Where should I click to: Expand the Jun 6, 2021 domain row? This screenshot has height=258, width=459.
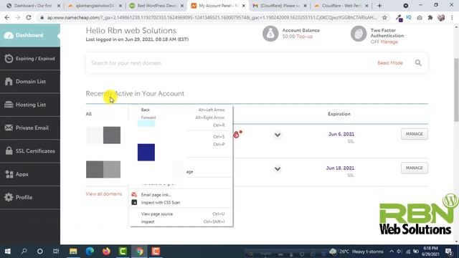point(278,135)
